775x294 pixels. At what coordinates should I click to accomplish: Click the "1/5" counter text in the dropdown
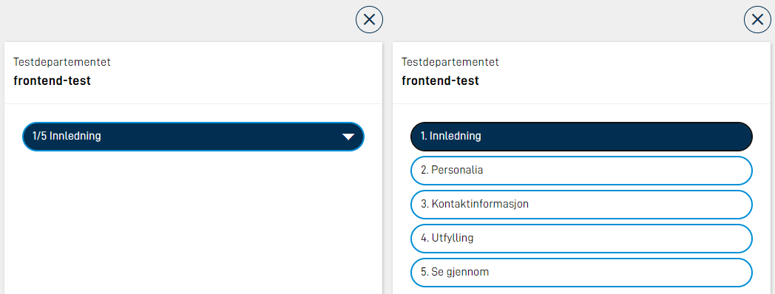click(x=40, y=137)
